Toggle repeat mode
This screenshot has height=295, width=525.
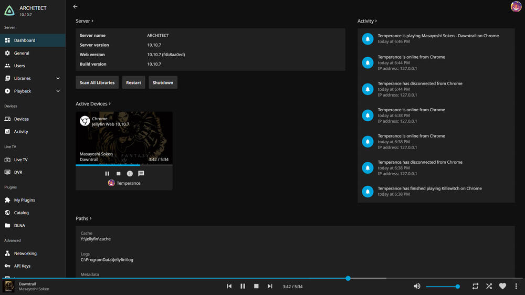coord(475,286)
